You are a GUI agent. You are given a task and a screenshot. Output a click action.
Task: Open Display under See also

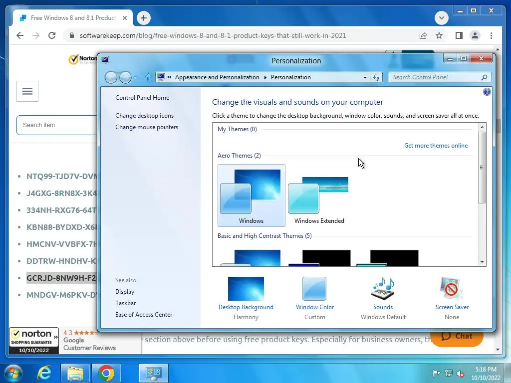[x=124, y=292]
